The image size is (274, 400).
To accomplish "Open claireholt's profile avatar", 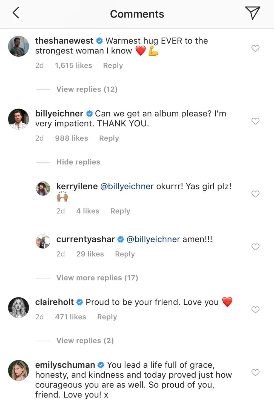I will click(x=19, y=307).
